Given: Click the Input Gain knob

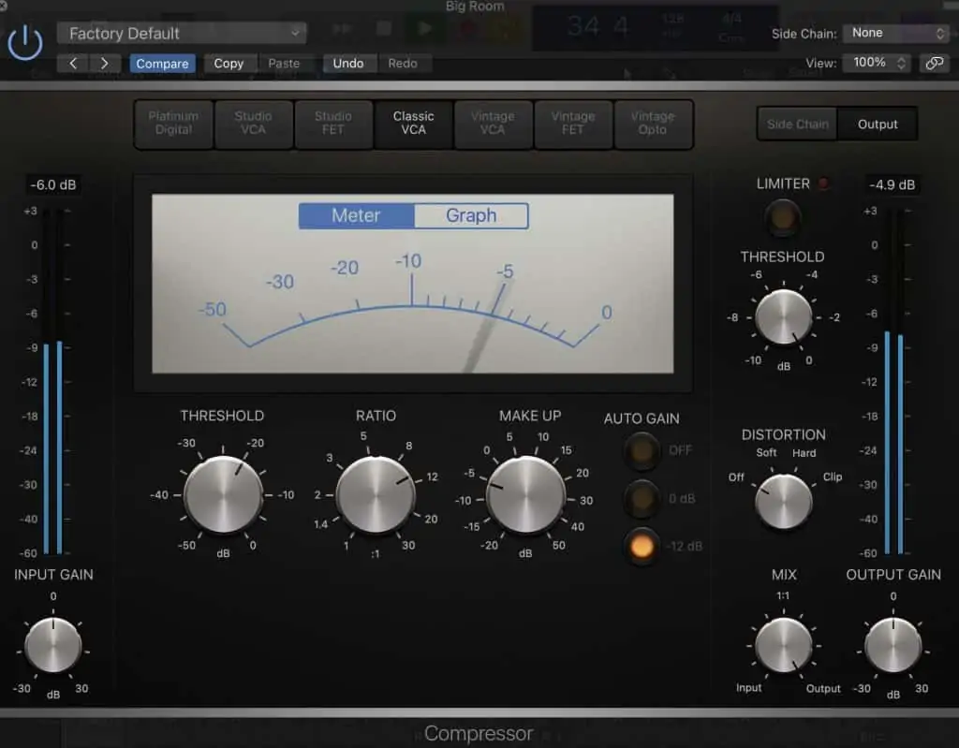Looking at the screenshot, I should pos(53,645).
